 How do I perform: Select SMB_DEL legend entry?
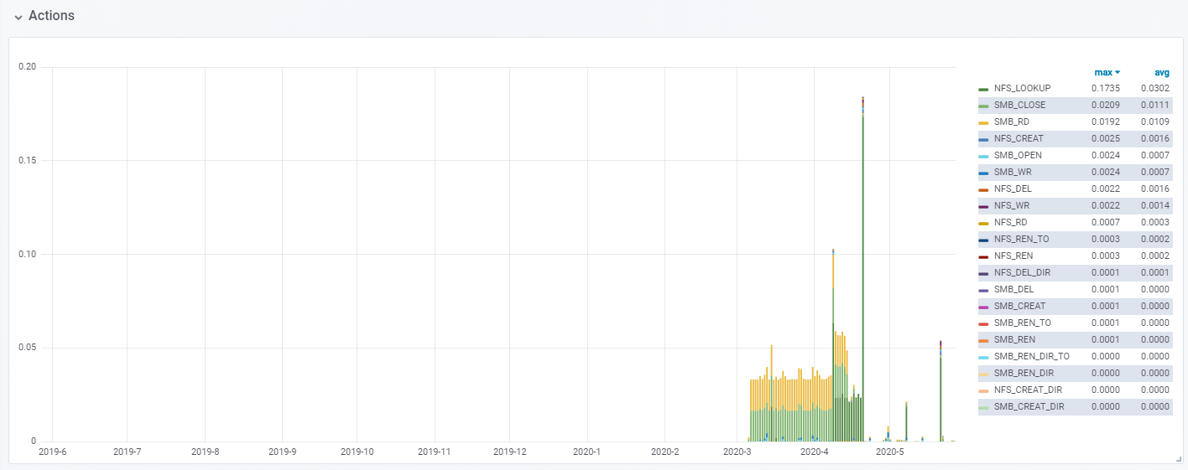click(1013, 289)
